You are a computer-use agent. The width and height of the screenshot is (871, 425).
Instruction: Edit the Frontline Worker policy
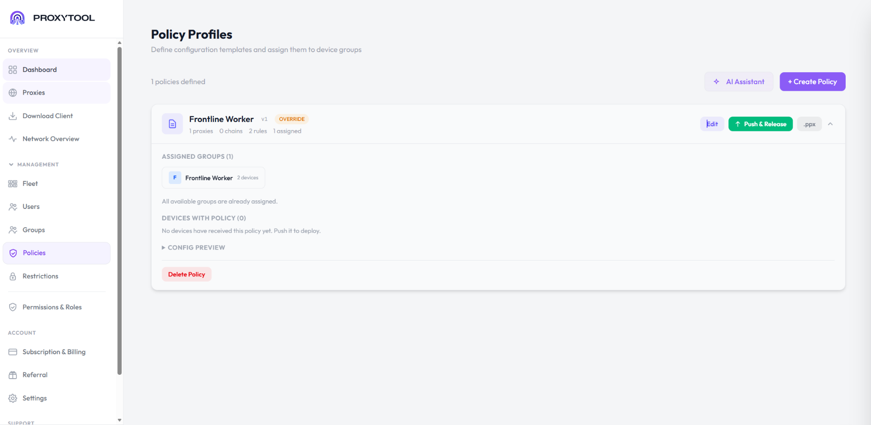712,124
